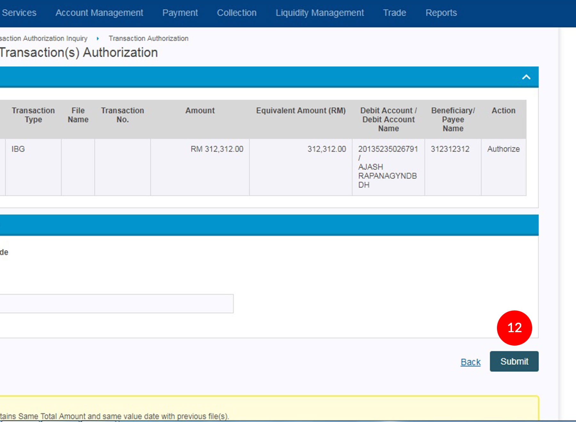Image resolution: width=576 pixels, height=422 pixels.
Task: Click the Equivalent Amount (RM) column header
Action: click(x=300, y=111)
